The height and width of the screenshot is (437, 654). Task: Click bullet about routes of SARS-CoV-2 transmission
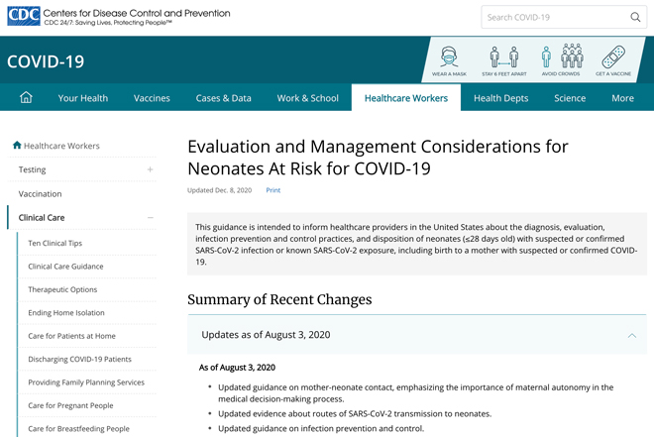[355, 413]
